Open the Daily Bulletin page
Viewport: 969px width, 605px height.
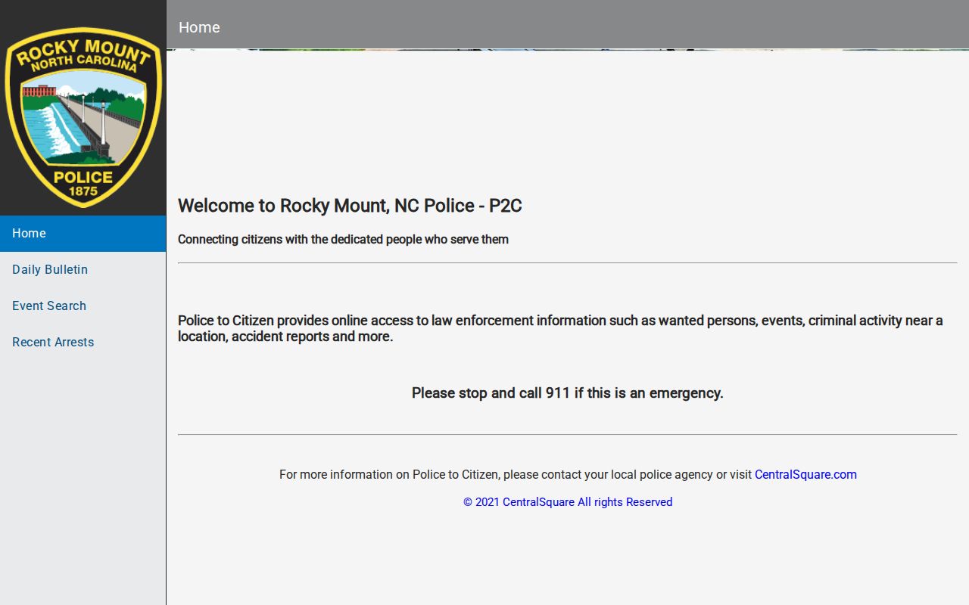click(x=83, y=270)
